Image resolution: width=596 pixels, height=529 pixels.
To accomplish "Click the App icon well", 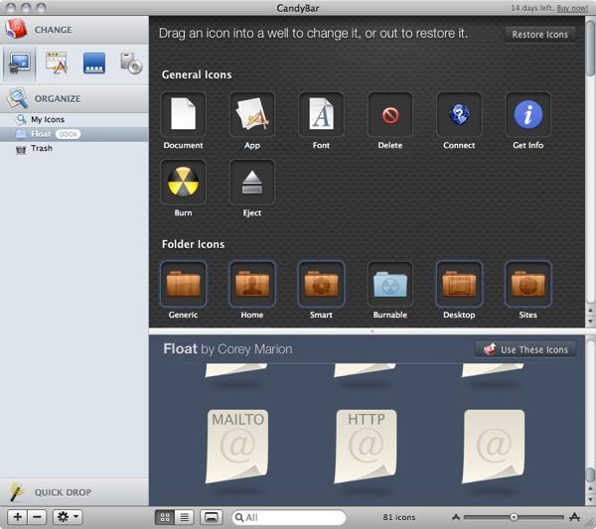I will click(x=252, y=114).
